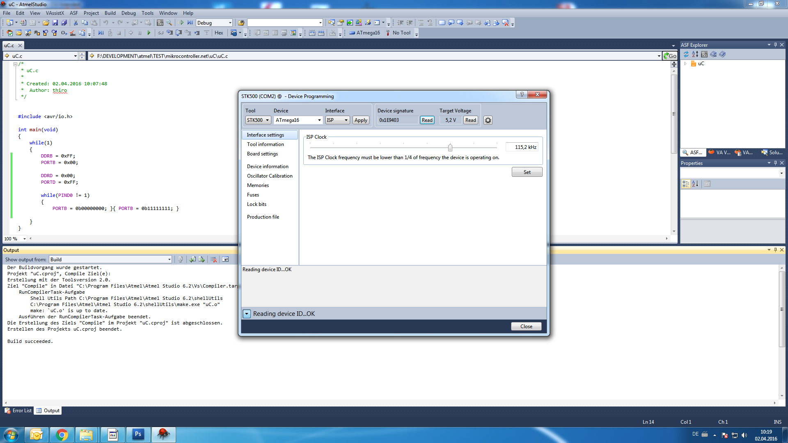Click the Save icon in toolbar
Screen dimensions: 788x443
click(x=55, y=23)
